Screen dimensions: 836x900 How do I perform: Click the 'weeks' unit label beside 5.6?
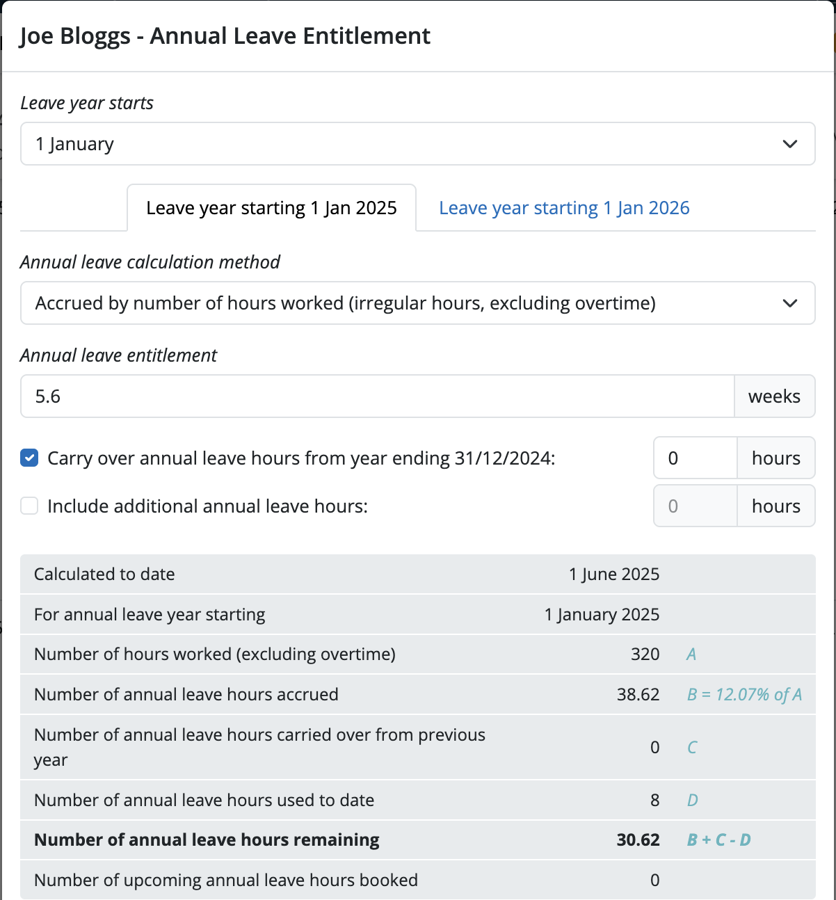pos(774,396)
